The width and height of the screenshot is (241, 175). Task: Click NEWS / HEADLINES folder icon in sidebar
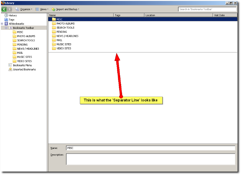tap(15, 48)
